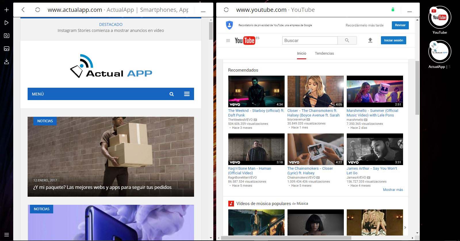Click the 'Iniciar sesión' button

[x=393, y=40]
